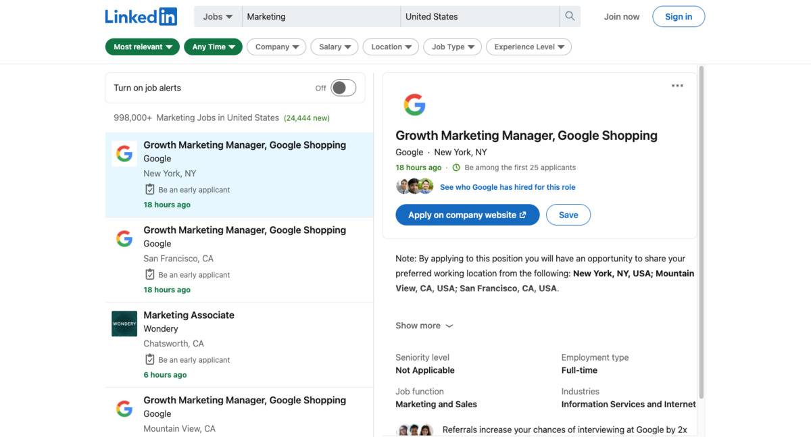Expand the Salary filter

pyautogui.click(x=335, y=47)
